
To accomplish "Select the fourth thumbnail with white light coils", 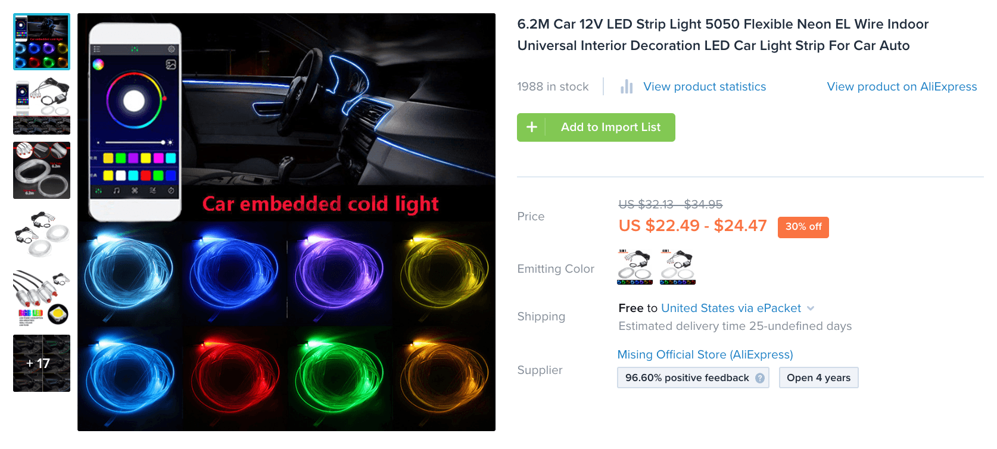I will pos(42,235).
